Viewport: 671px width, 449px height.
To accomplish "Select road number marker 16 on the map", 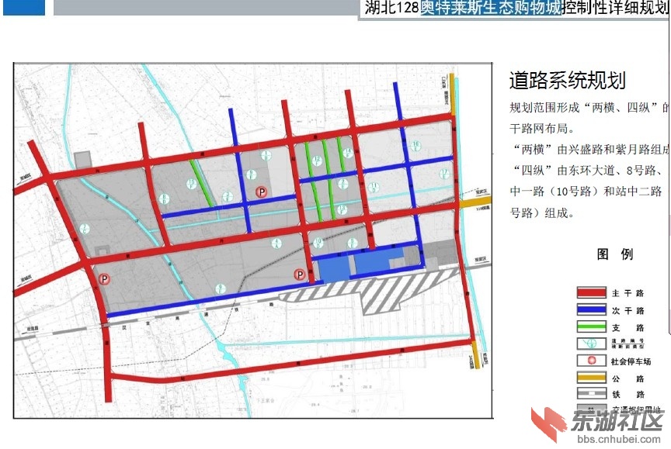I will 415,146.
